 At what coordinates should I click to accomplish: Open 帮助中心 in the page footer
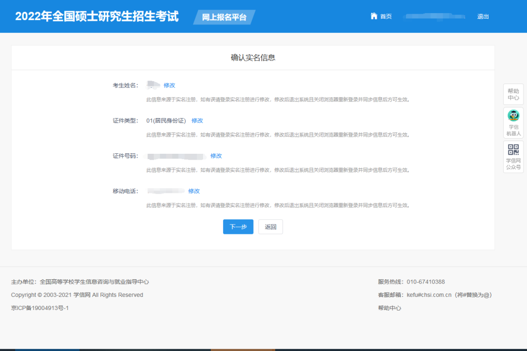[x=389, y=308]
